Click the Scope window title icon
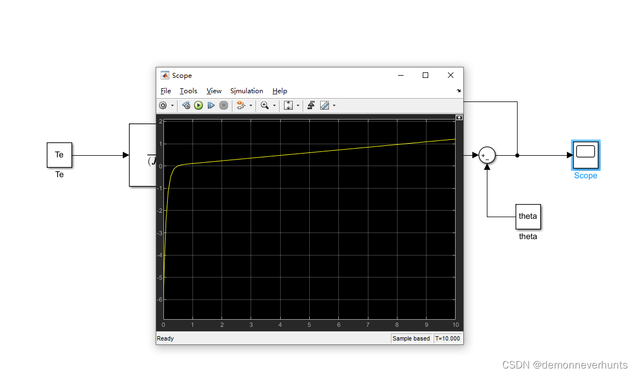The image size is (636, 374). point(164,76)
